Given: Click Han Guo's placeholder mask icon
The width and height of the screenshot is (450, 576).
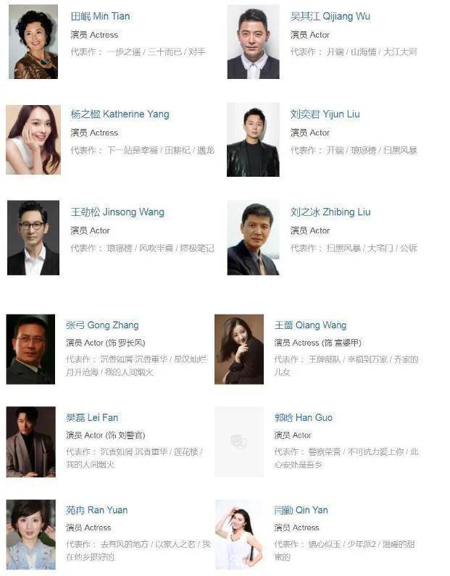Looking at the screenshot, I should pyautogui.click(x=239, y=441).
